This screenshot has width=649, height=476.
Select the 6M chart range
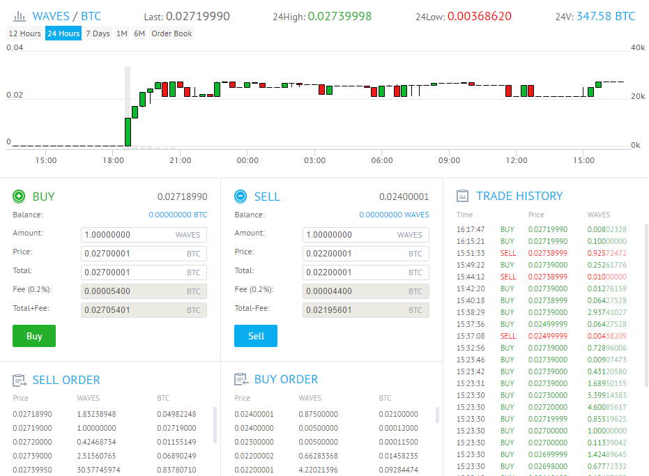[139, 33]
